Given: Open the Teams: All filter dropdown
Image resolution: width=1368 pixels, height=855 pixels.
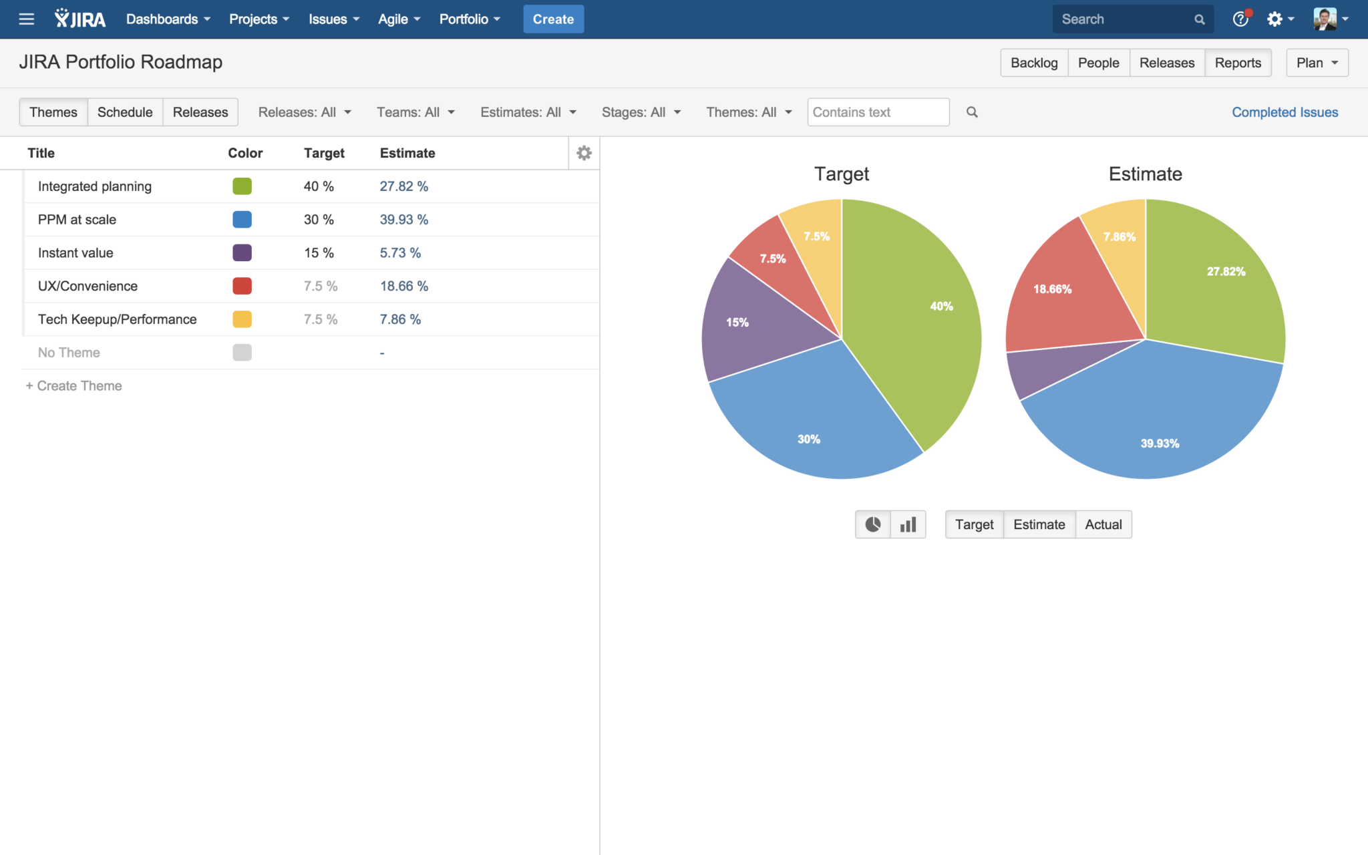Looking at the screenshot, I should coord(415,112).
